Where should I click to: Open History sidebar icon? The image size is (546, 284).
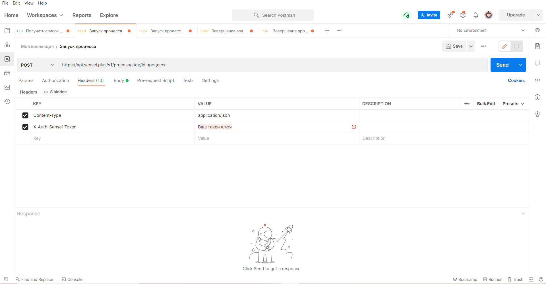click(x=7, y=101)
